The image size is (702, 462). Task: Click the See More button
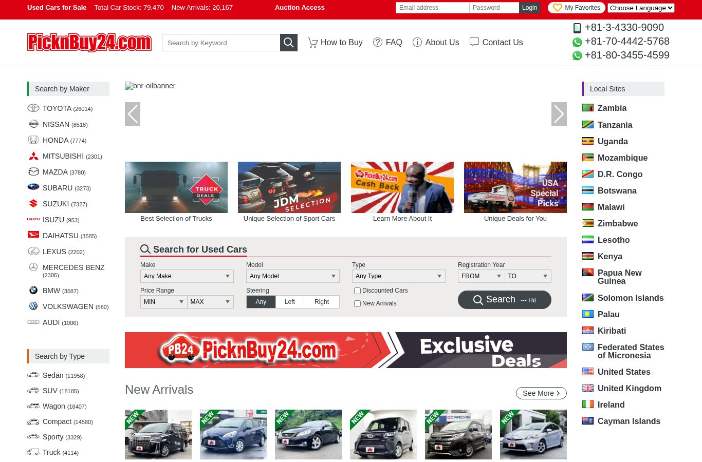(x=541, y=393)
